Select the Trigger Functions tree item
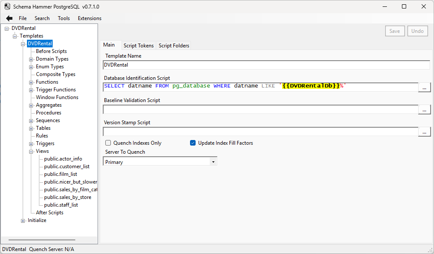 click(56, 89)
